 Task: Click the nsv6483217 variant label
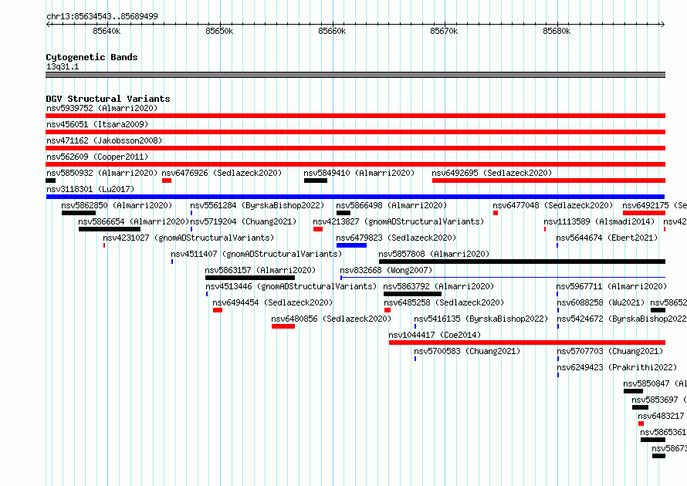662,416
